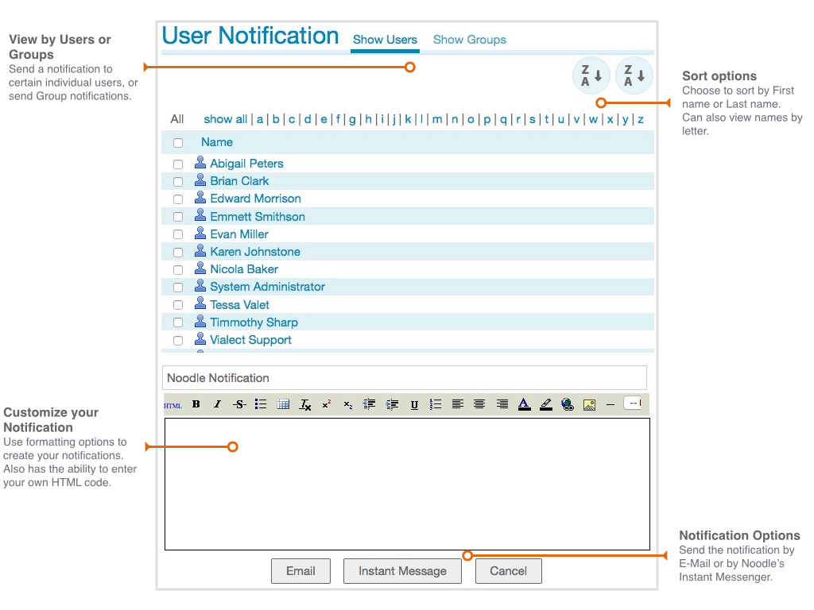Sort by the Name column header
This screenshot has height=610, width=814.
tap(217, 142)
